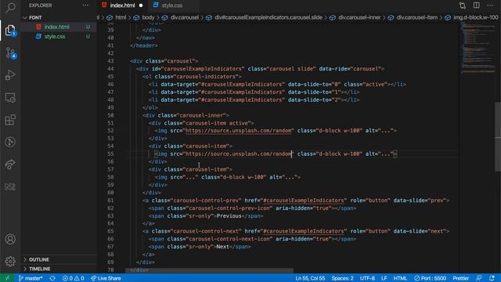Change UTF-8 file encoding
501x282 pixels.
click(367, 278)
